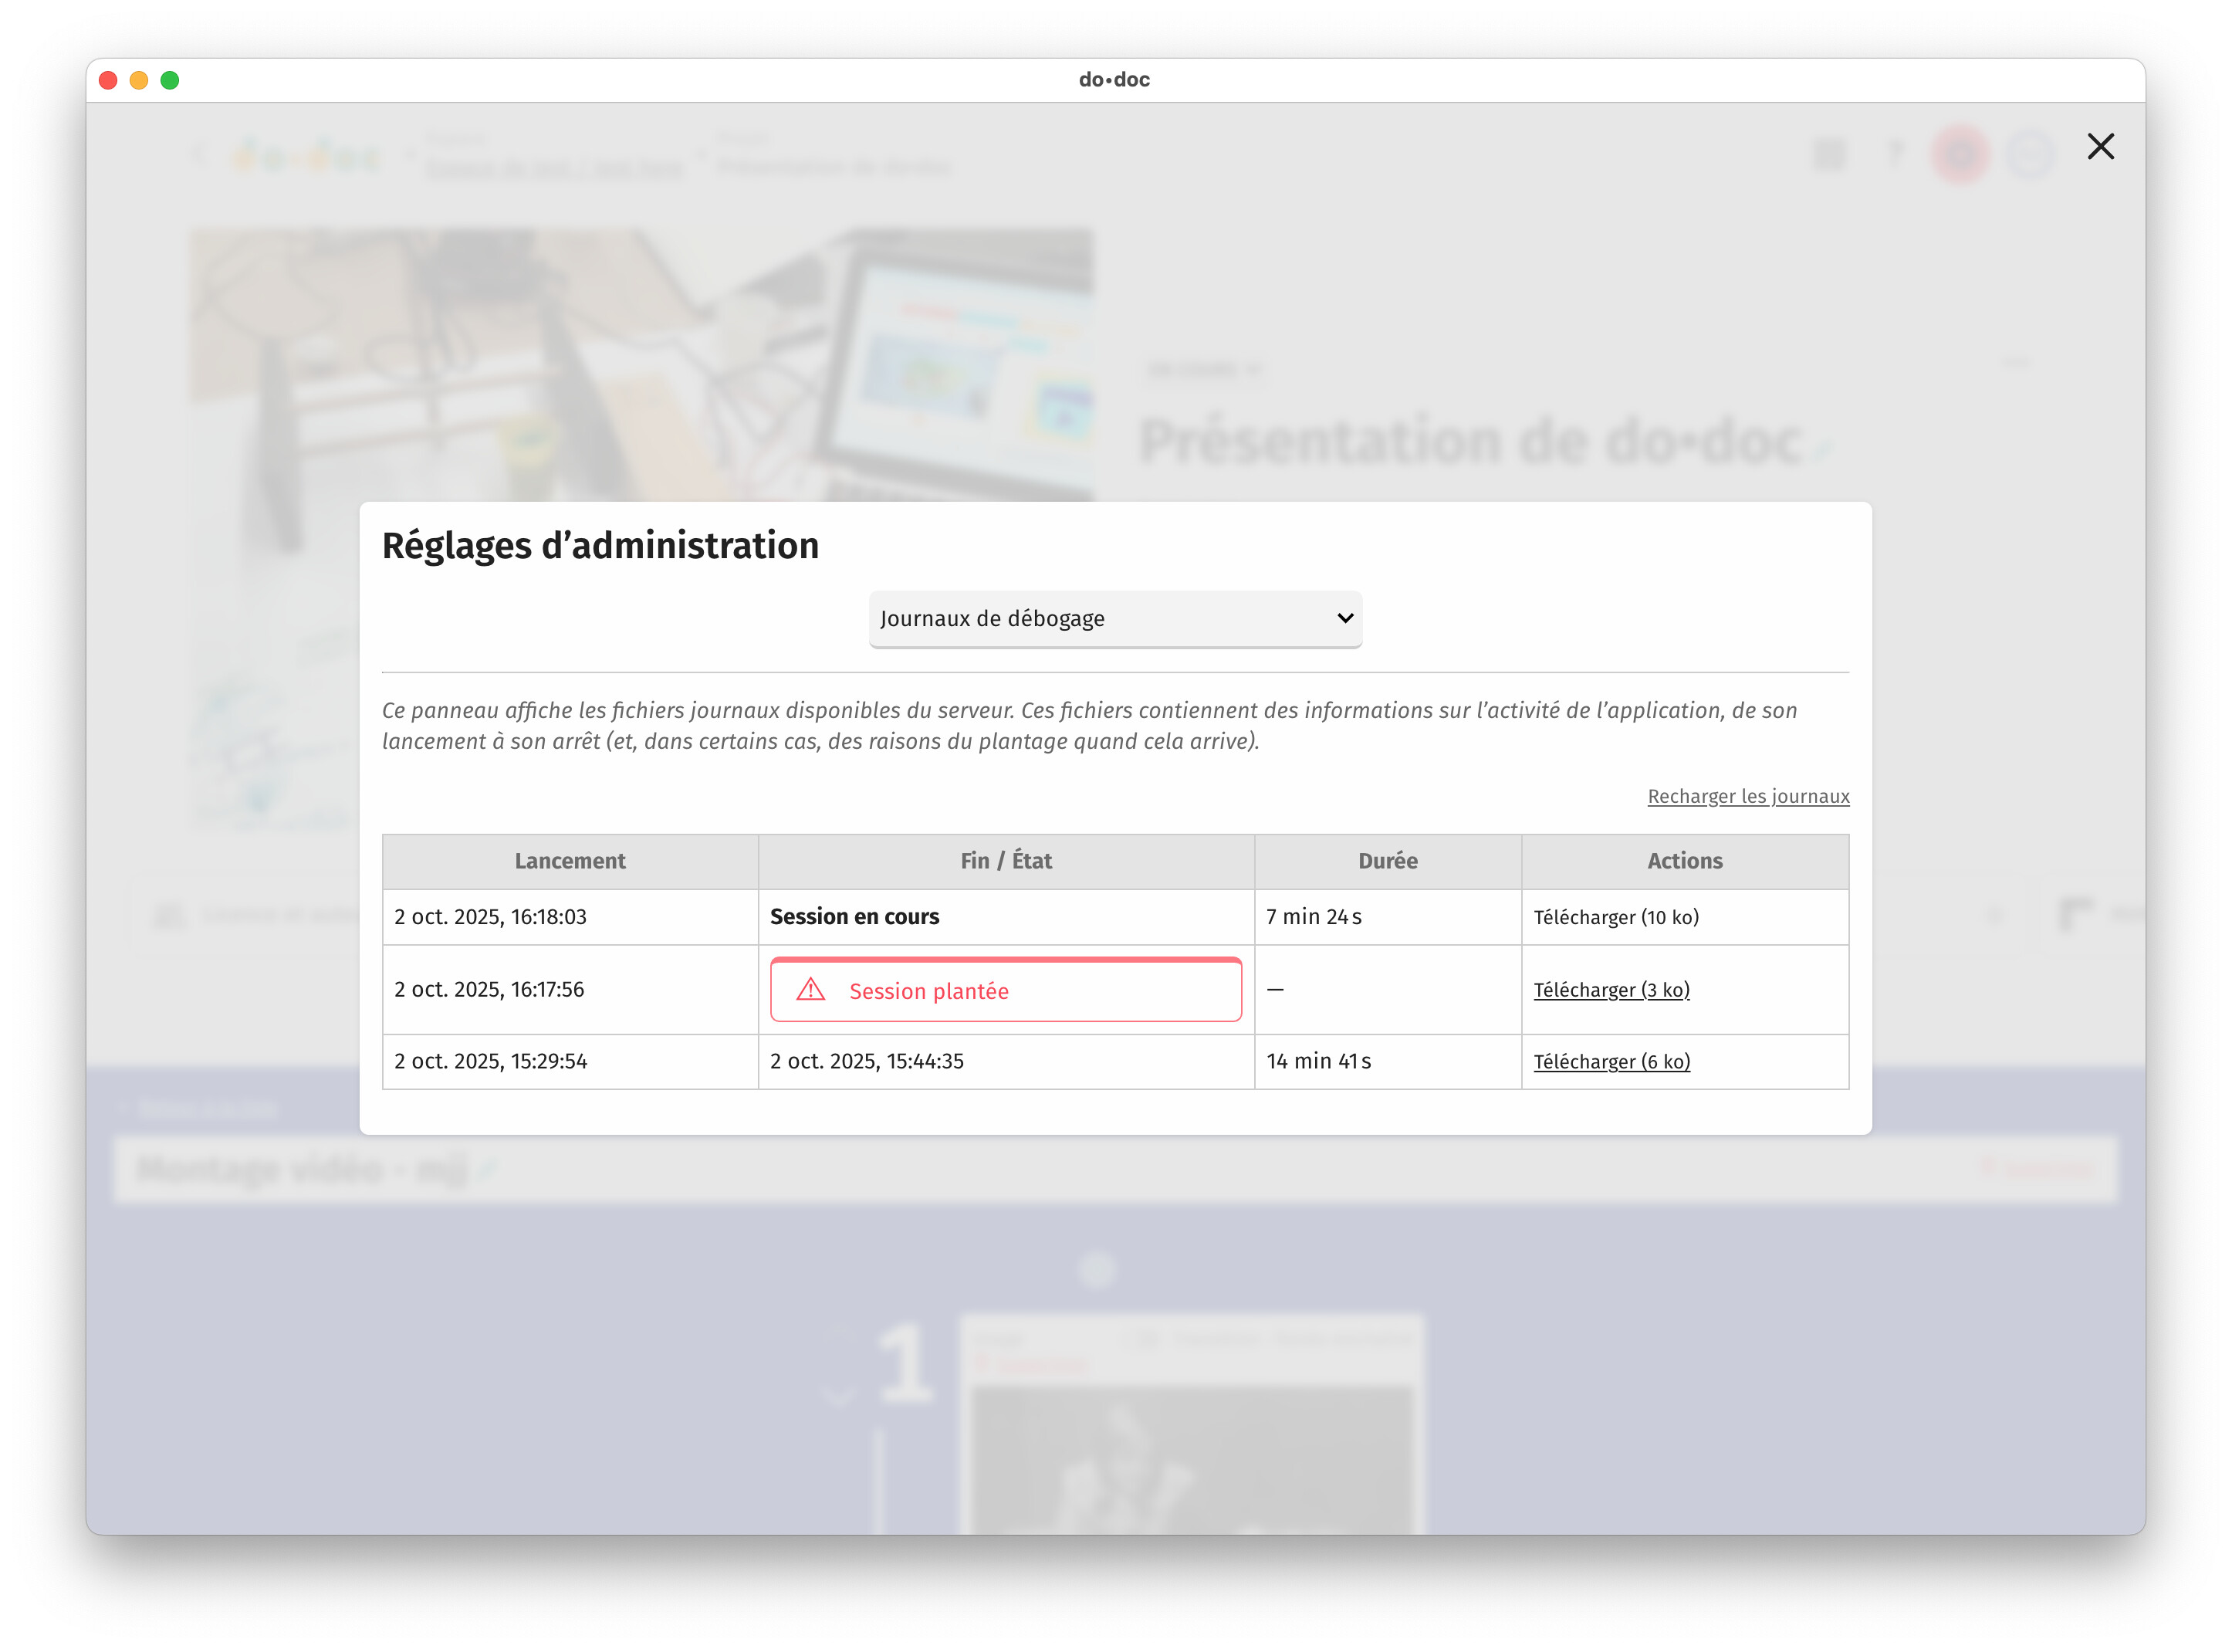Open the Journaux de débogage dropdown
2232x1649 pixels.
click(x=1114, y=618)
